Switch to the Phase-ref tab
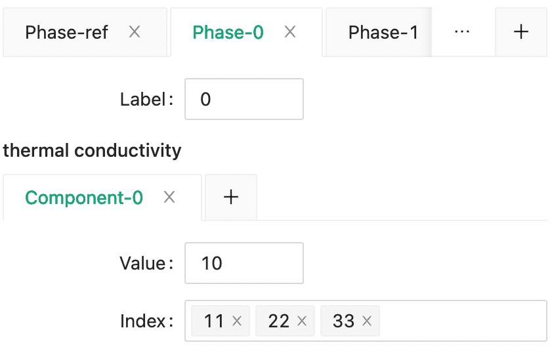This screenshot has height=349, width=554. pos(66,32)
